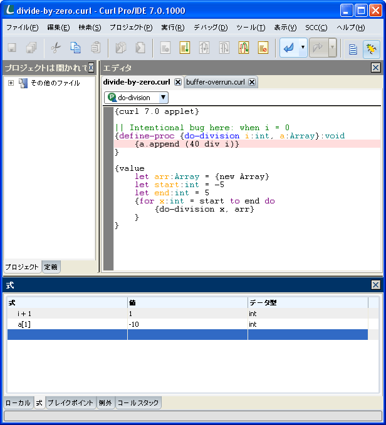Click the データ型 column header
The width and height of the screenshot is (386, 425).
308,302
